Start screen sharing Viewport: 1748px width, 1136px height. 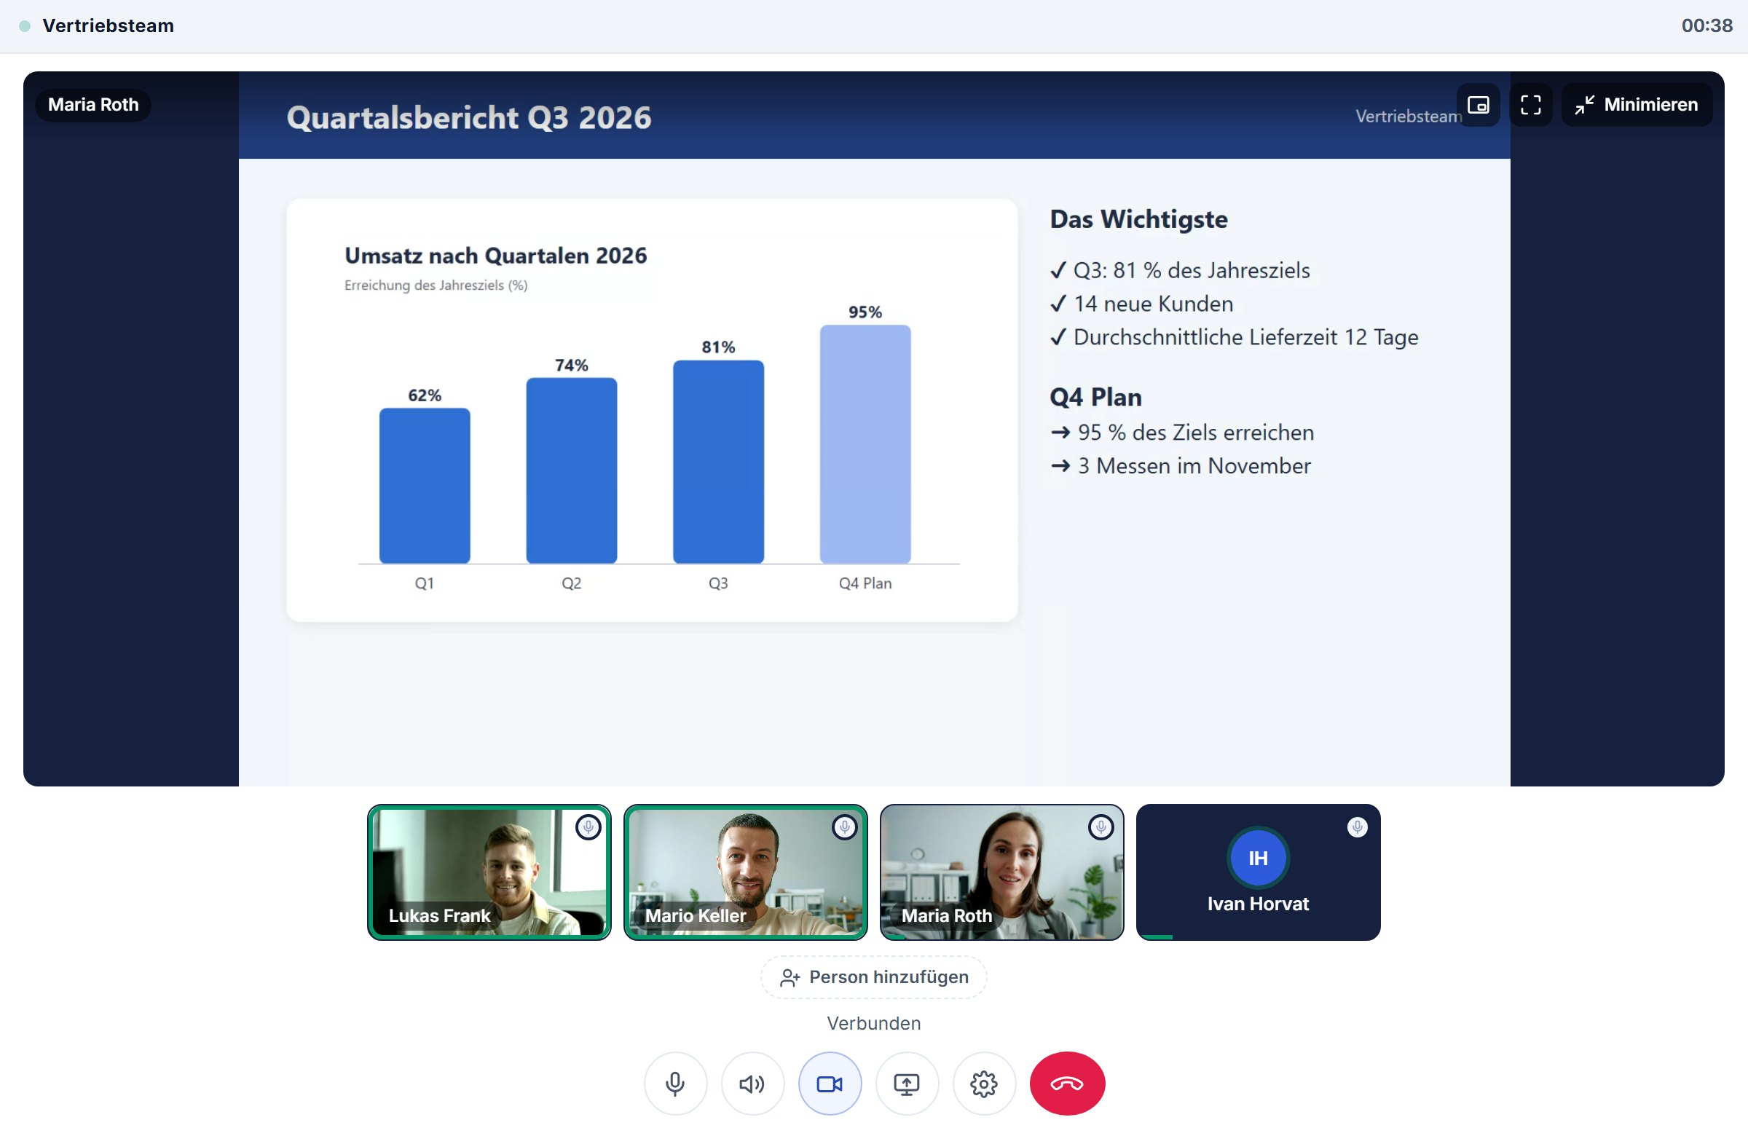(906, 1083)
